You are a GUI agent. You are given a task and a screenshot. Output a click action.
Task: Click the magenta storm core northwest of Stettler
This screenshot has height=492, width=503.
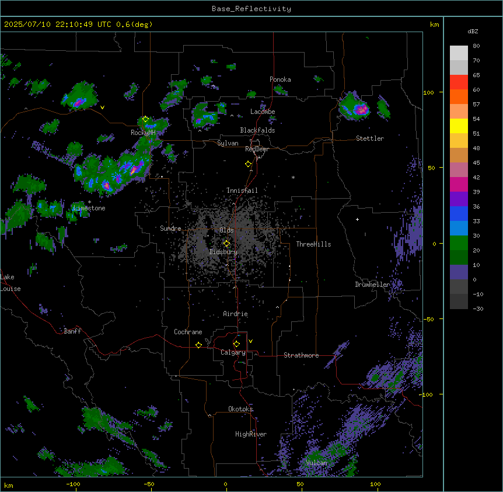[x=362, y=110]
